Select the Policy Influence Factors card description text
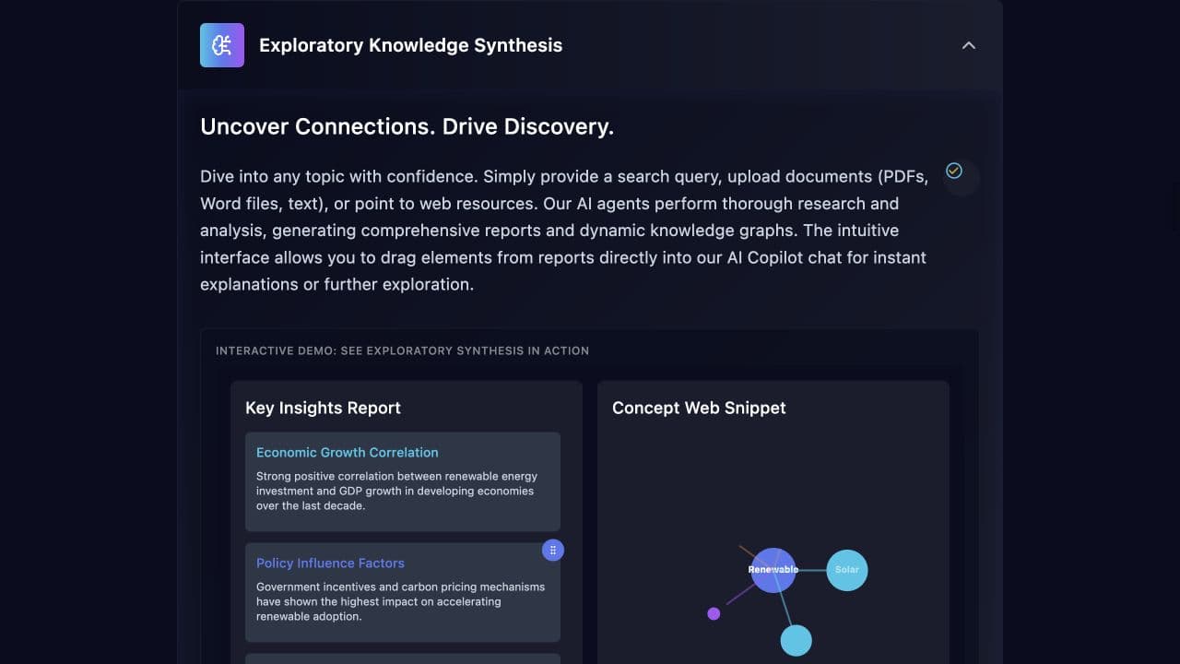This screenshot has width=1180, height=664. pos(401,601)
